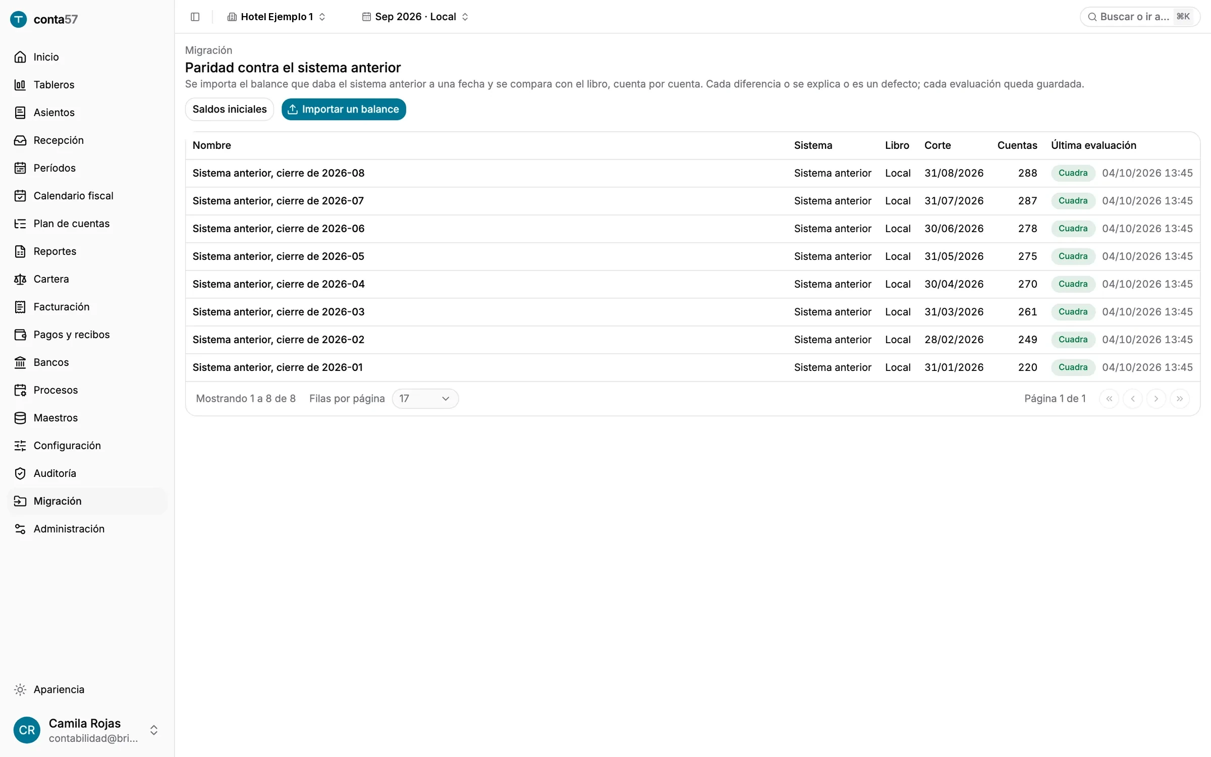
Task: Click the Asientos ledger icon
Action: pos(20,113)
